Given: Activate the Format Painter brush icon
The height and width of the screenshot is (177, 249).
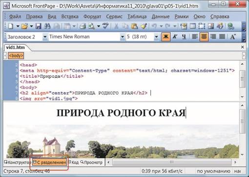Looking at the screenshot, I should point(144,26).
